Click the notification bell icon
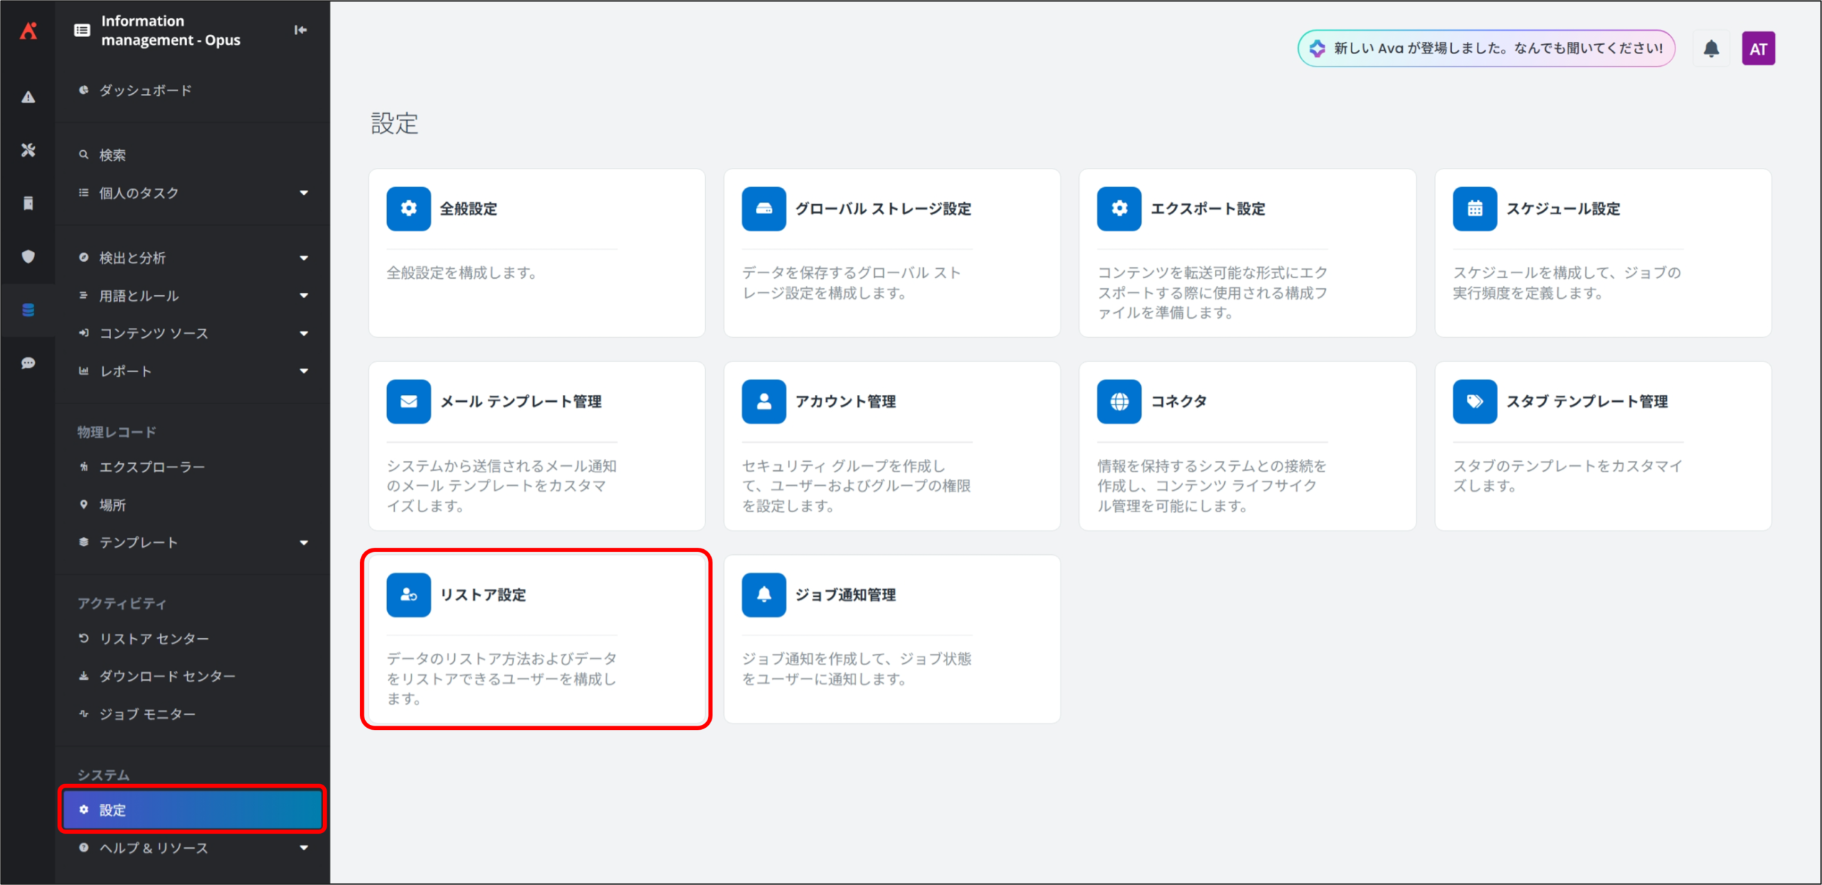The image size is (1822, 885). point(1711,48)
